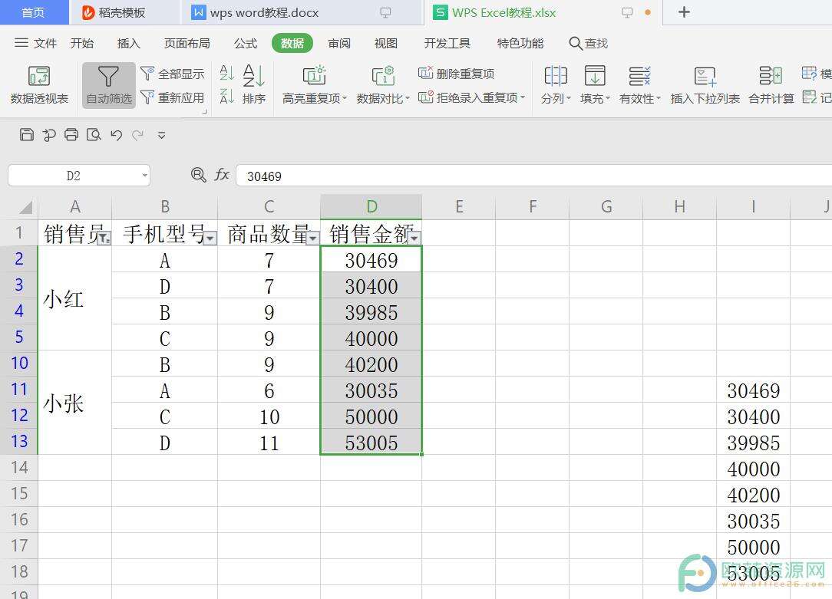Click the 排序 sort icon
832x599 pixels.
point(254,84)
